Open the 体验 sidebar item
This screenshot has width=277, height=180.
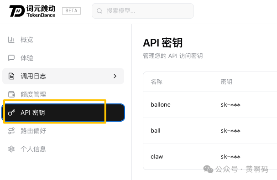pyautogui.click(x=63, y=58)
